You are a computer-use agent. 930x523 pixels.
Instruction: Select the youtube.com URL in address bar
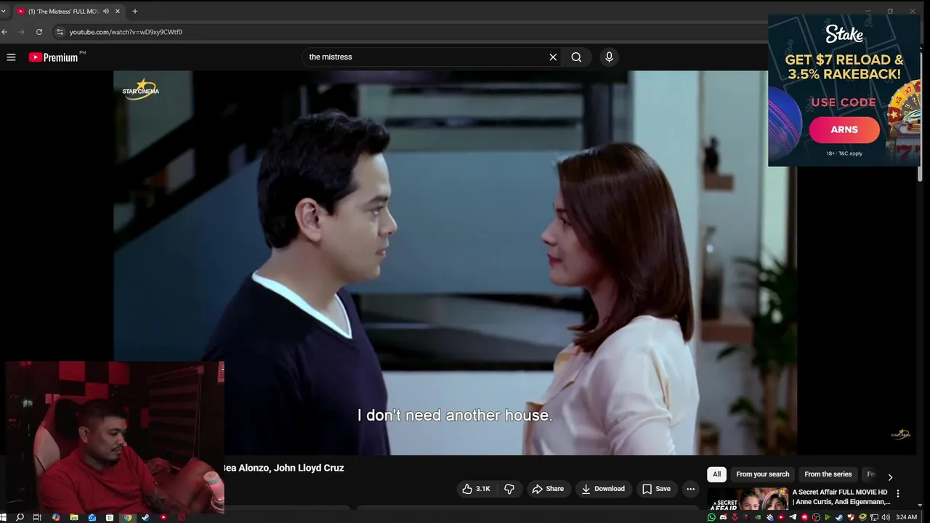pos(126,32)
